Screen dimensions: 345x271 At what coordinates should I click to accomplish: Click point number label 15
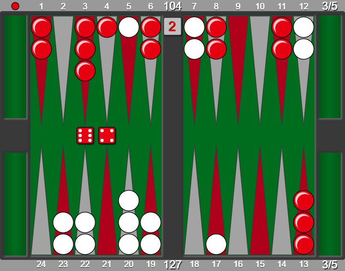(x=260, y=264)
